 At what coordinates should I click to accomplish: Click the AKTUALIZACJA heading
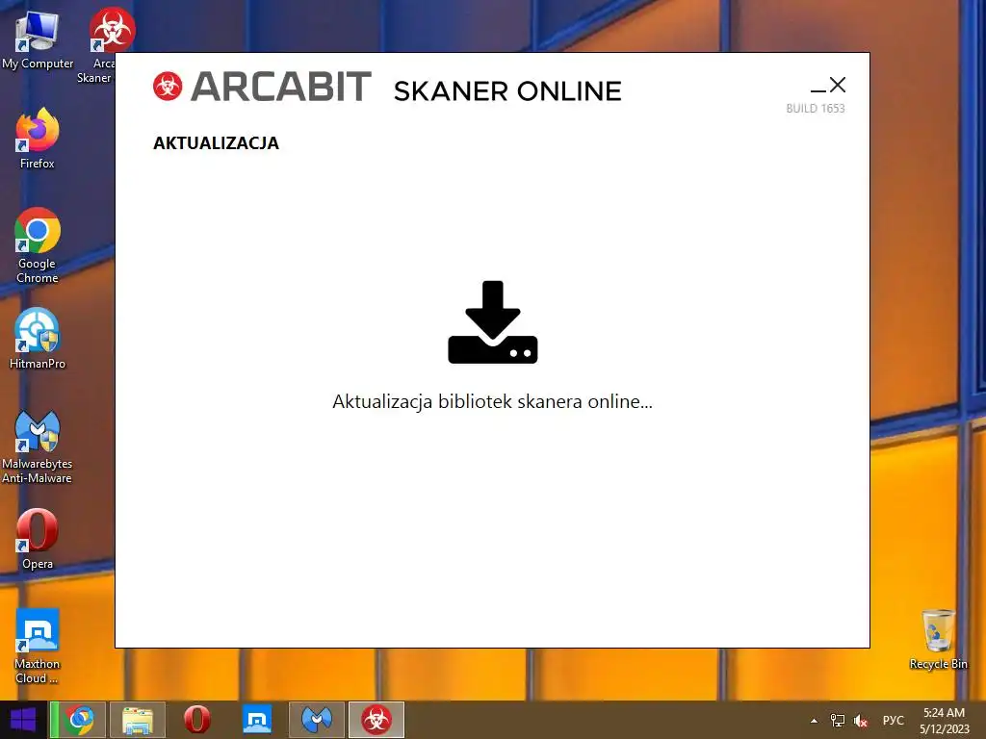click(217, 143)
